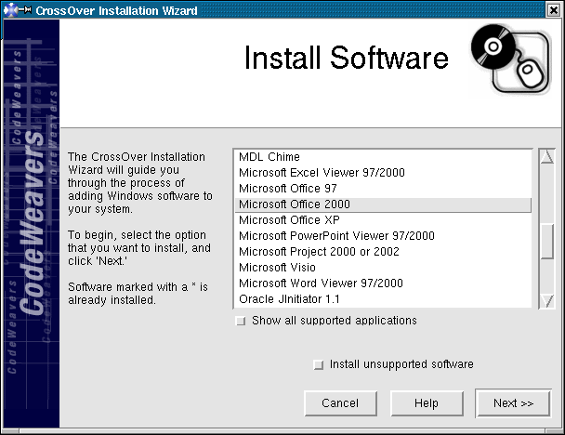Select Microsoft Visio entry
This screenshot has width=565, height=435.
tap(278, 268)
